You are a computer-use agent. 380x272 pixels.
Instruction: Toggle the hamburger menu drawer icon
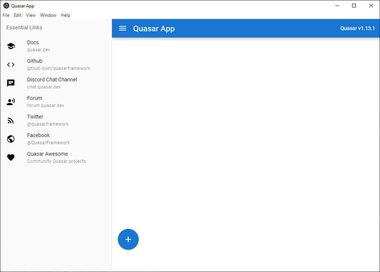pyautogui.click(x=123, y=28)
